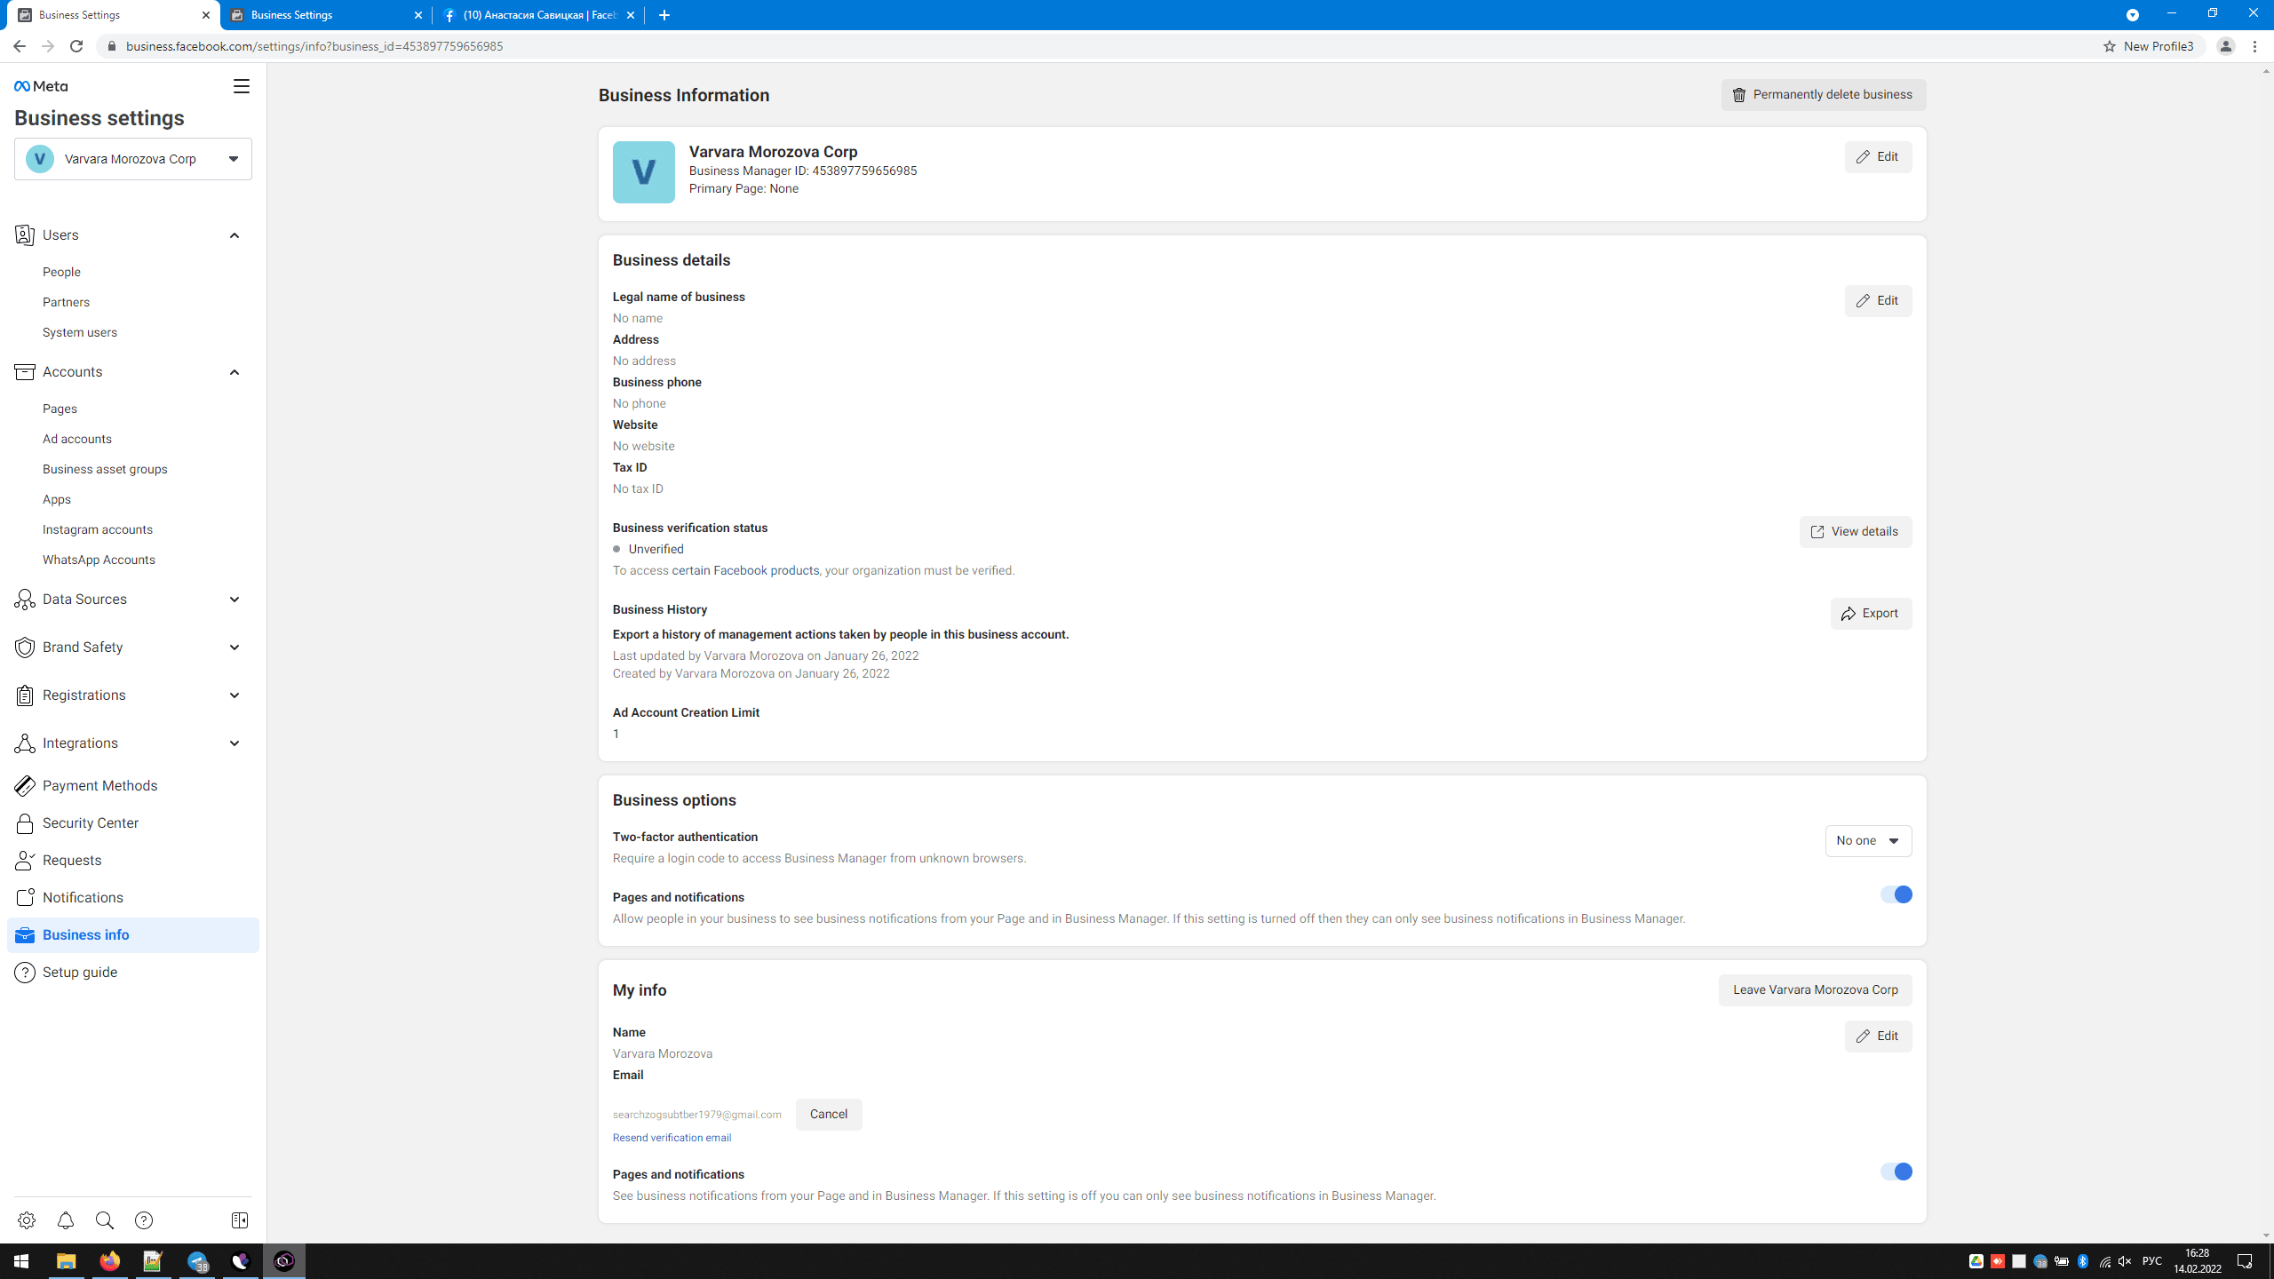
Task: Switch to the second Business Settings tab
Action: click(x=326, y=15)
